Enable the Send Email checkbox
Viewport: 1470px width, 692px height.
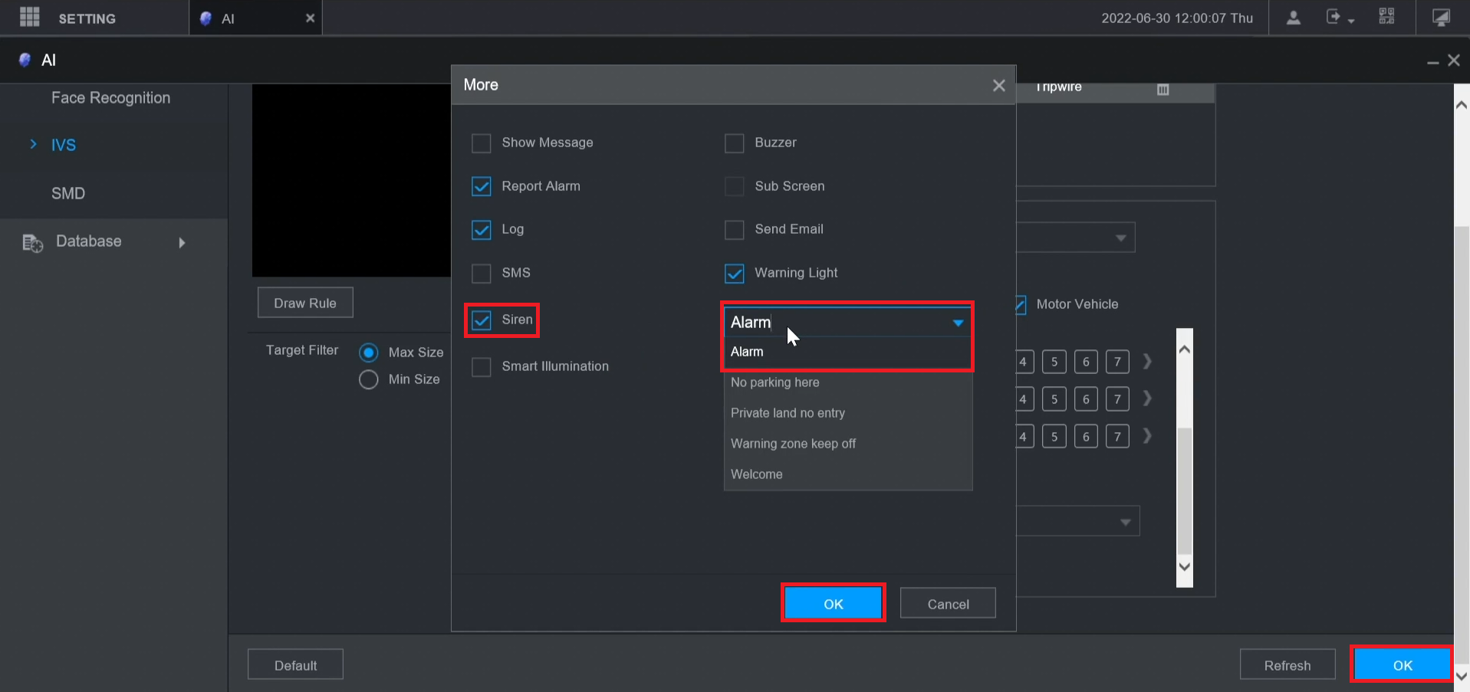pos(734,230)
